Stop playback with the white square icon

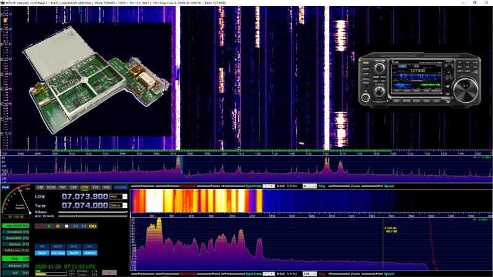pos(67,226)
